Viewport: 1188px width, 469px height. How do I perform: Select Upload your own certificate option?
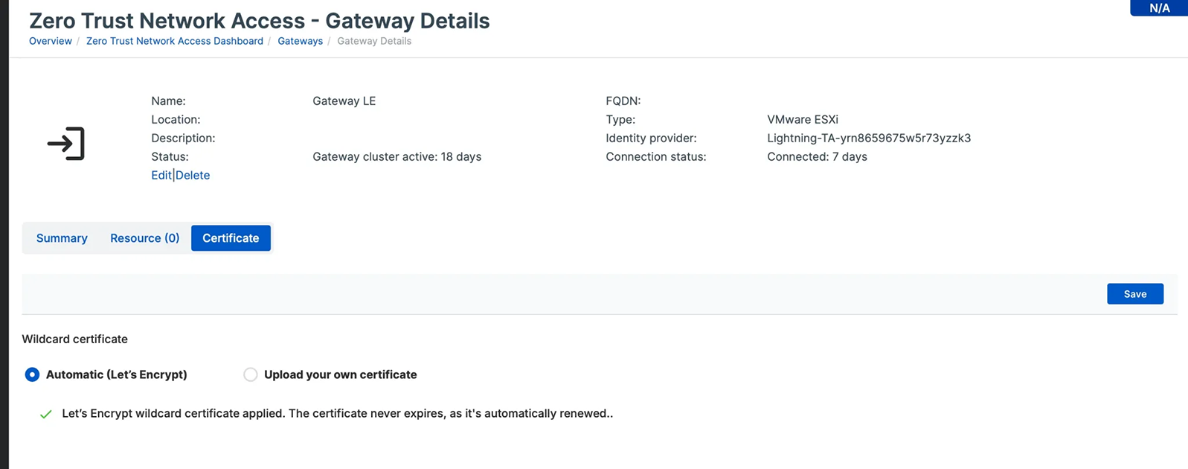(x=251, y=374)
